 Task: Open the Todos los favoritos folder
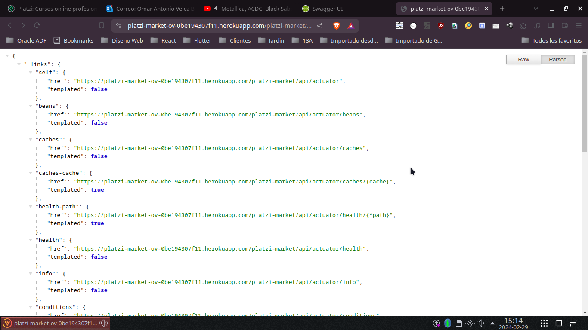point(551,40)
